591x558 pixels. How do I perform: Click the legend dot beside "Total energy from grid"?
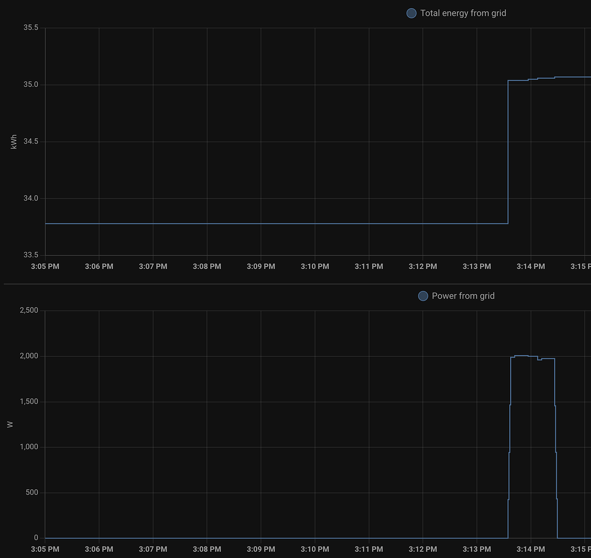tap(411, 13)
